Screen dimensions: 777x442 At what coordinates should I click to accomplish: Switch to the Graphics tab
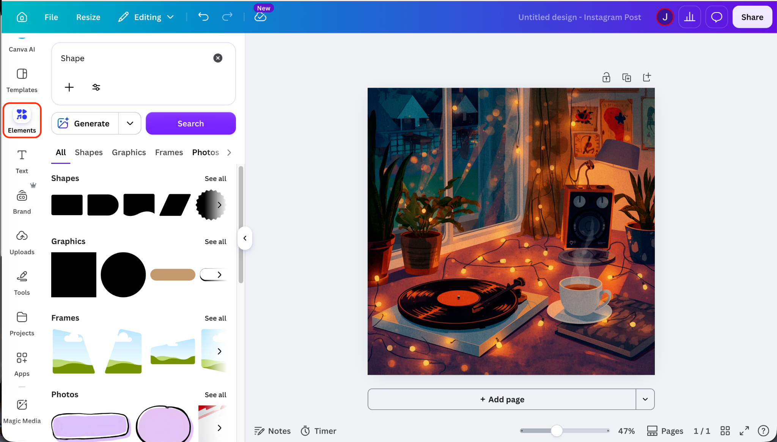point(129,153)
